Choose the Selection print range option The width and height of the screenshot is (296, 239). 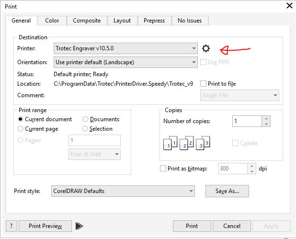coord(86,129)
